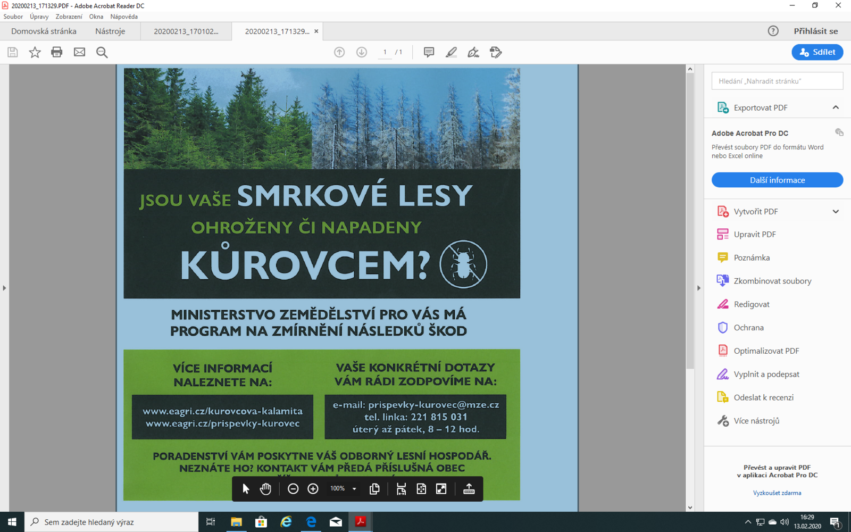Screen dimensions: 851x532
Task: Add a comment with the note icon
Action: click(429, 52)
